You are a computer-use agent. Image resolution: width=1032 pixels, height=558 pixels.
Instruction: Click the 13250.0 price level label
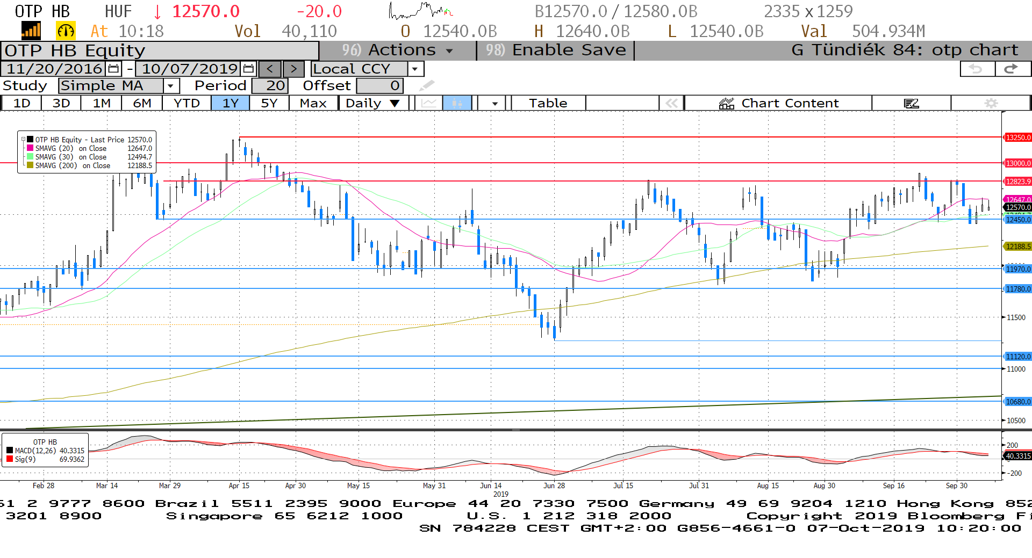click(1018, 137)
